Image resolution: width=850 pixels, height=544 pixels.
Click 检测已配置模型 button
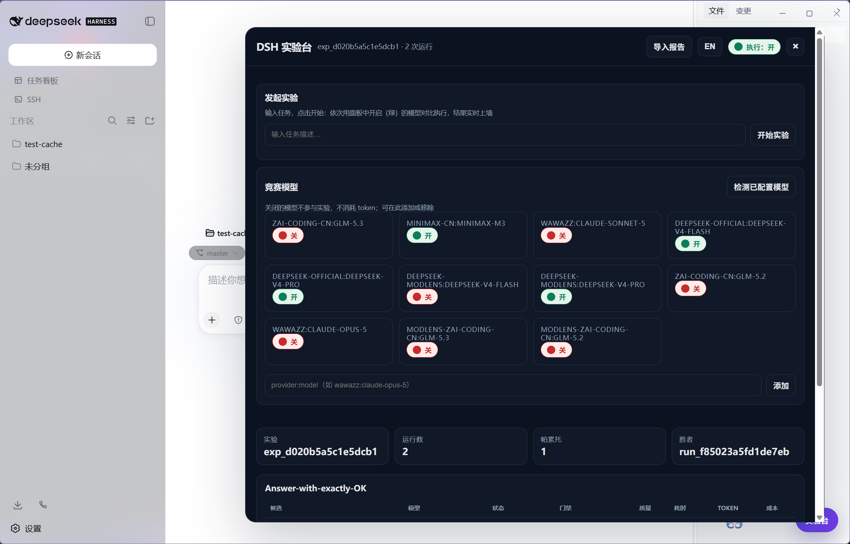point(761,187)
